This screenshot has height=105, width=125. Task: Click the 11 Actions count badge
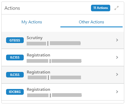(100, 8)
